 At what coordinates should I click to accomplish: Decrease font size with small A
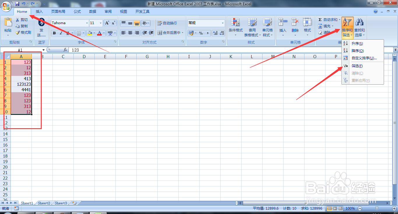click(x=113, y=23)
